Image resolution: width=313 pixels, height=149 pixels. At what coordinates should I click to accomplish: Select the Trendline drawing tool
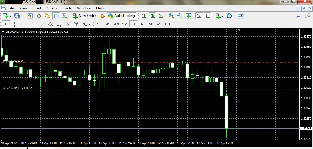click(42, 24)
